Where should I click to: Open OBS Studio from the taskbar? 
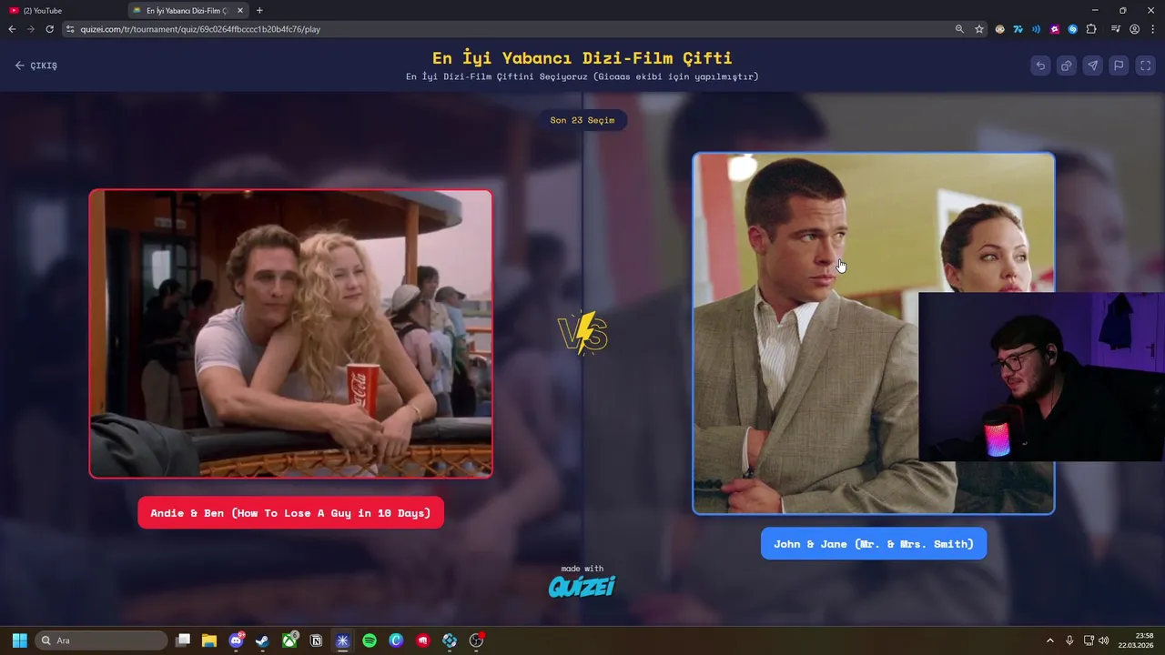click(x=476, y=640)
